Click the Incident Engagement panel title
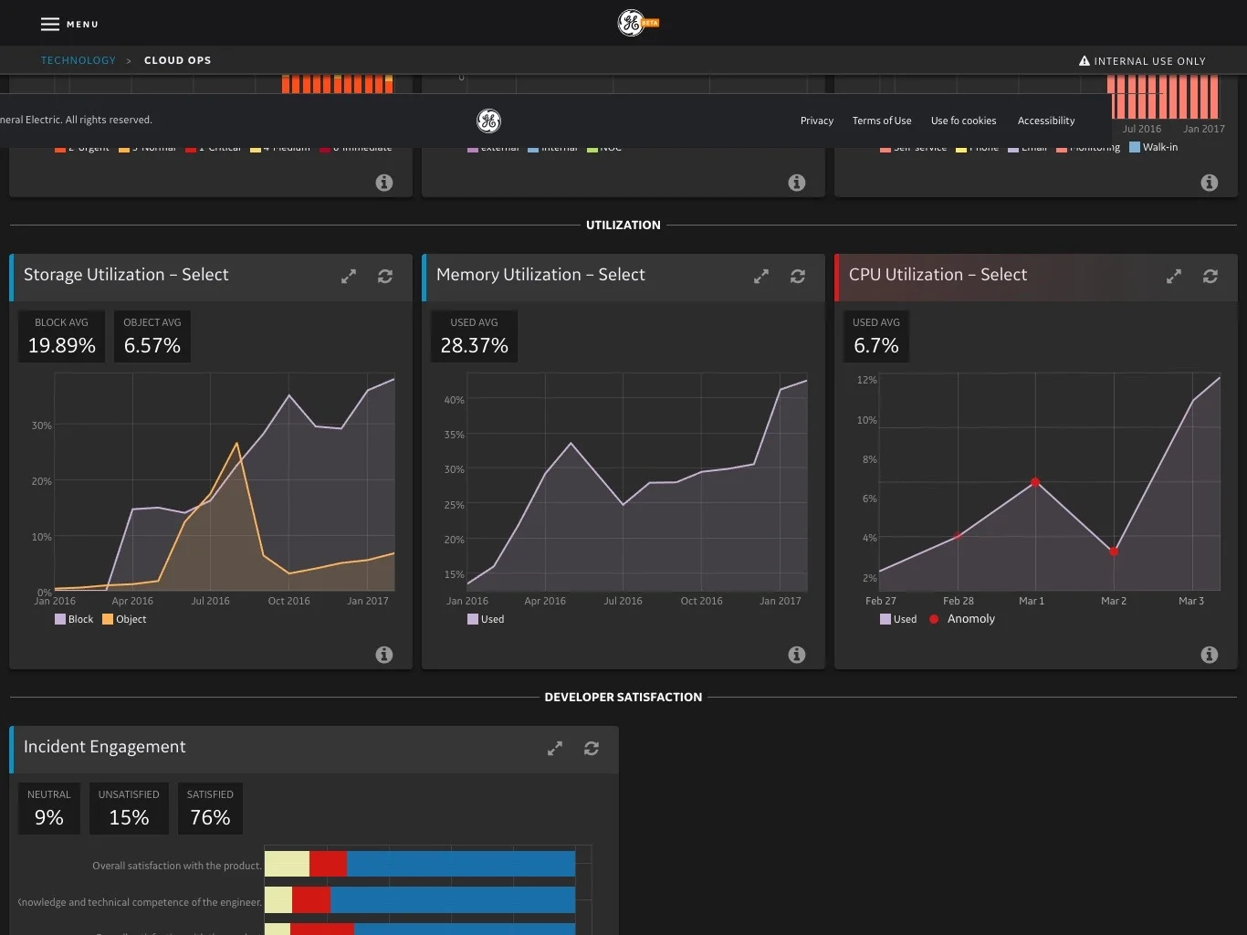This screenshot has height=935, width=1247. (105, 747)
